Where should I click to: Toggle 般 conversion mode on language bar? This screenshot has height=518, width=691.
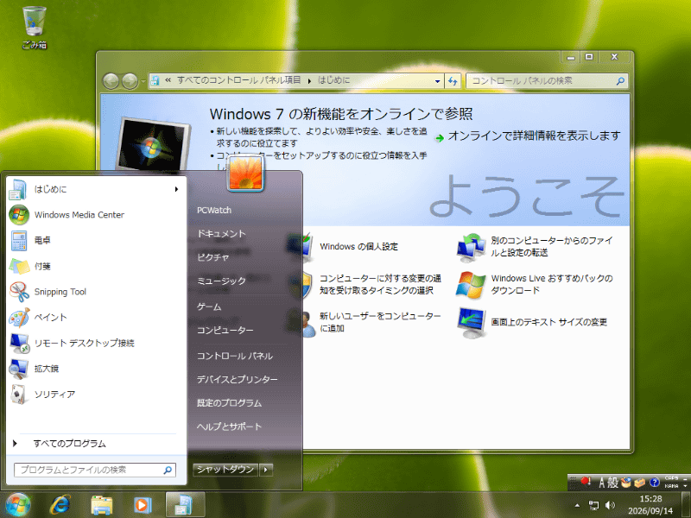[x=613, y=483]
